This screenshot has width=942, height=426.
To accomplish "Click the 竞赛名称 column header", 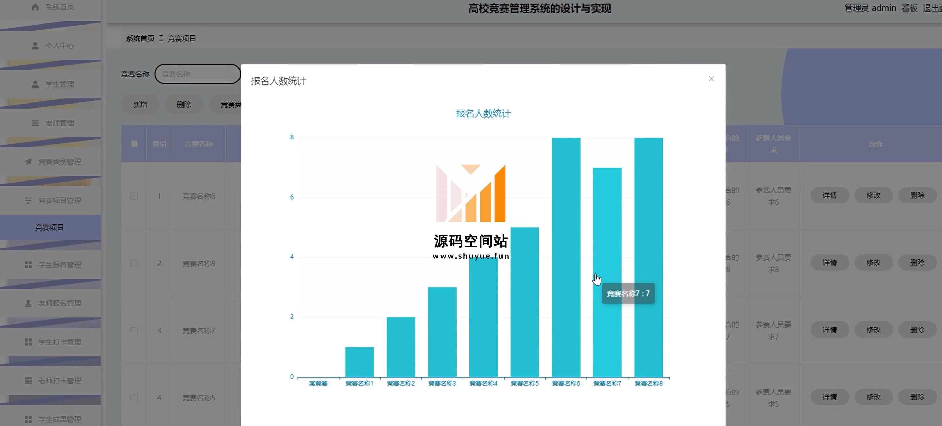I will click(x=199, y=144).
